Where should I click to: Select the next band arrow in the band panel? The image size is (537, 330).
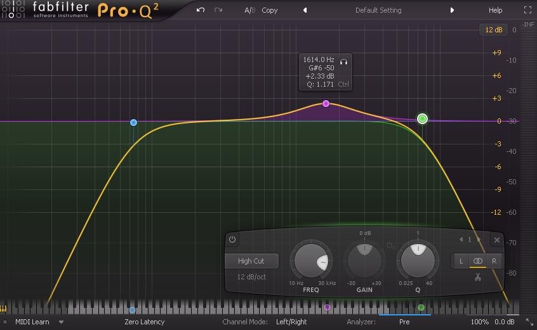(x=479, y=239)
